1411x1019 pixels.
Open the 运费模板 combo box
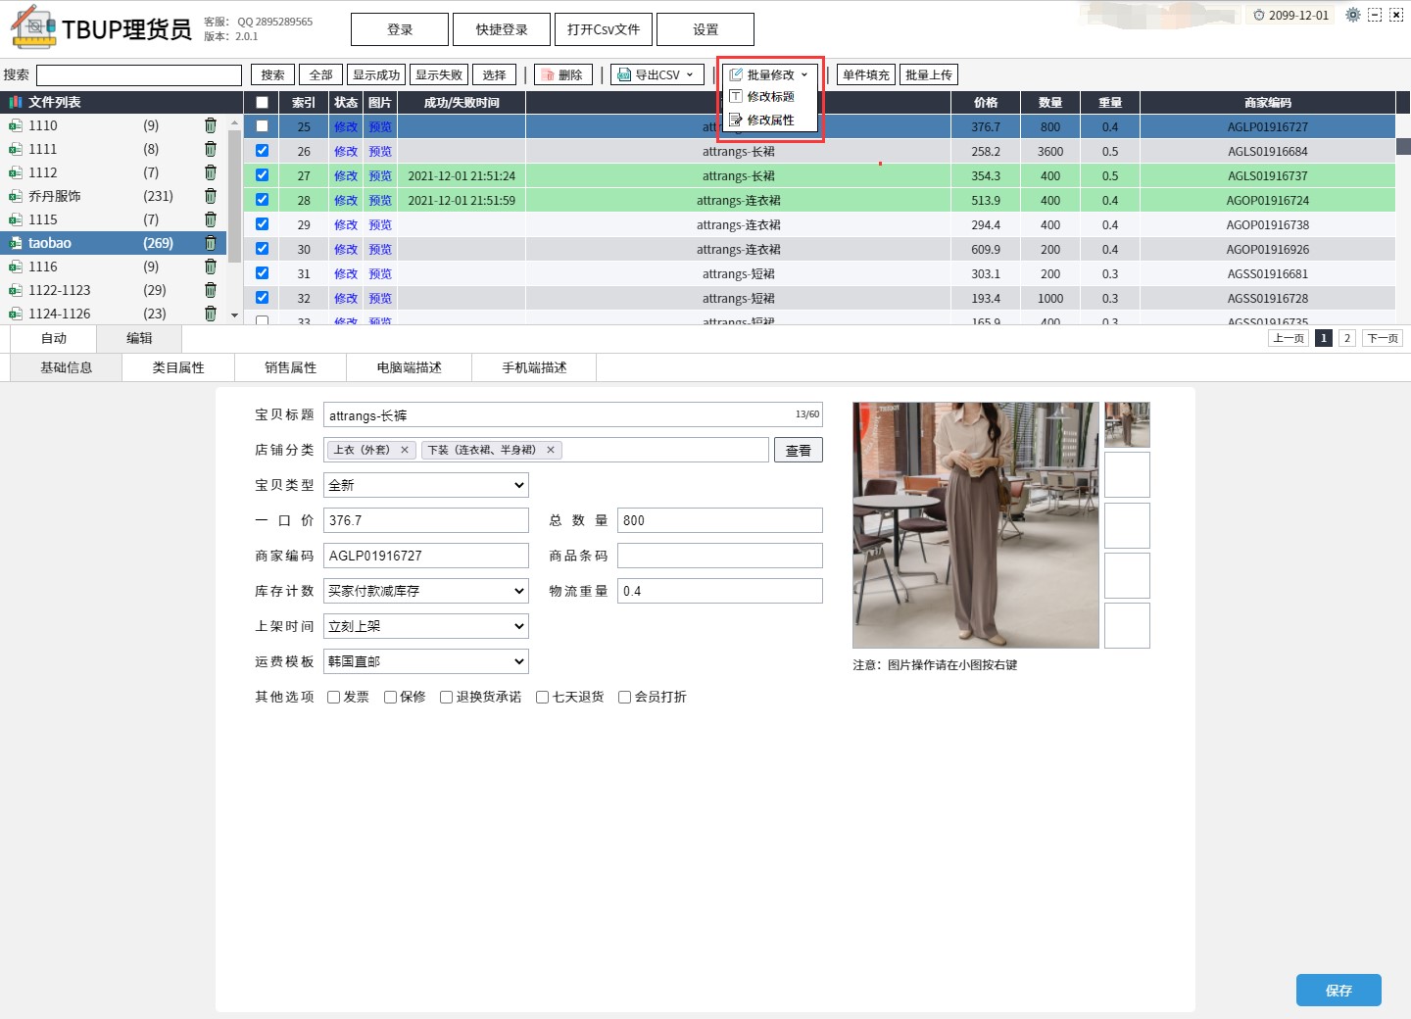click(426, 661)
